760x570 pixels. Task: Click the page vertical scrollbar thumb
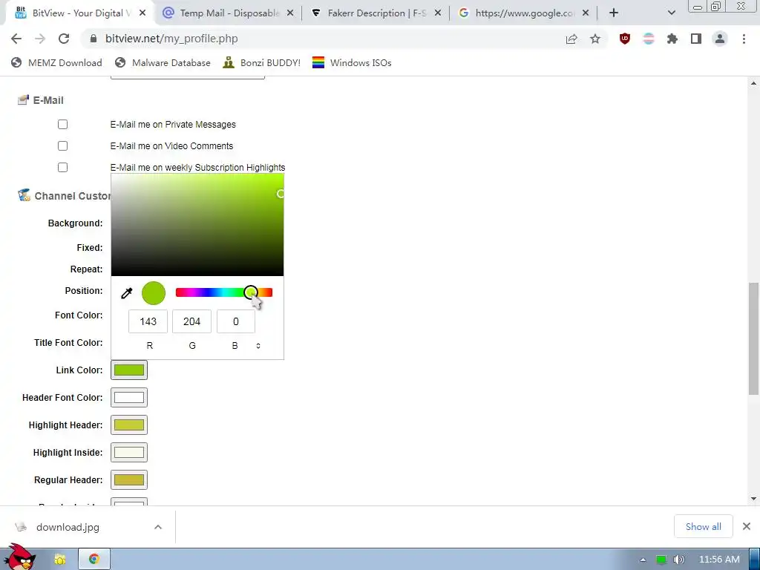click(x=754, y=338)
